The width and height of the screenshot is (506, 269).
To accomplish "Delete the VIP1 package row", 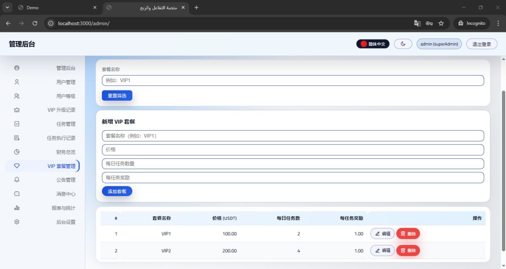I will click(408, 234).
